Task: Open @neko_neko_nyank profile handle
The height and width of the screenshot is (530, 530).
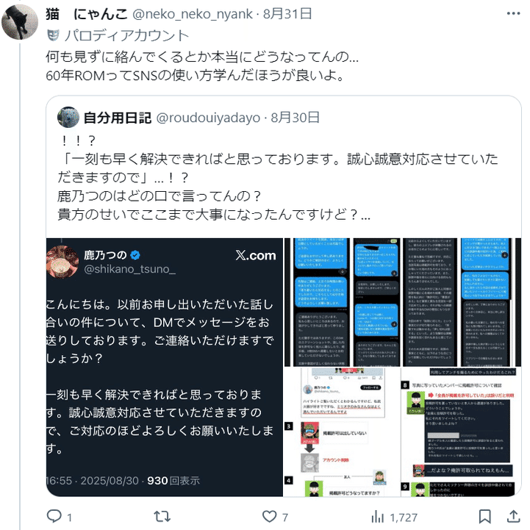Action: [x=193, y=14]
